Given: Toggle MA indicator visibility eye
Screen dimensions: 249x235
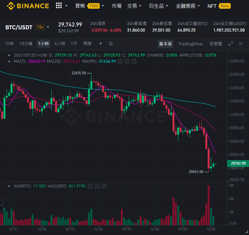Looking at the screenshot, I should (120, 61).
